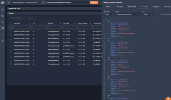Check the row with timestamp 20:58:57

pyautogui.click(x=11, y=31)
